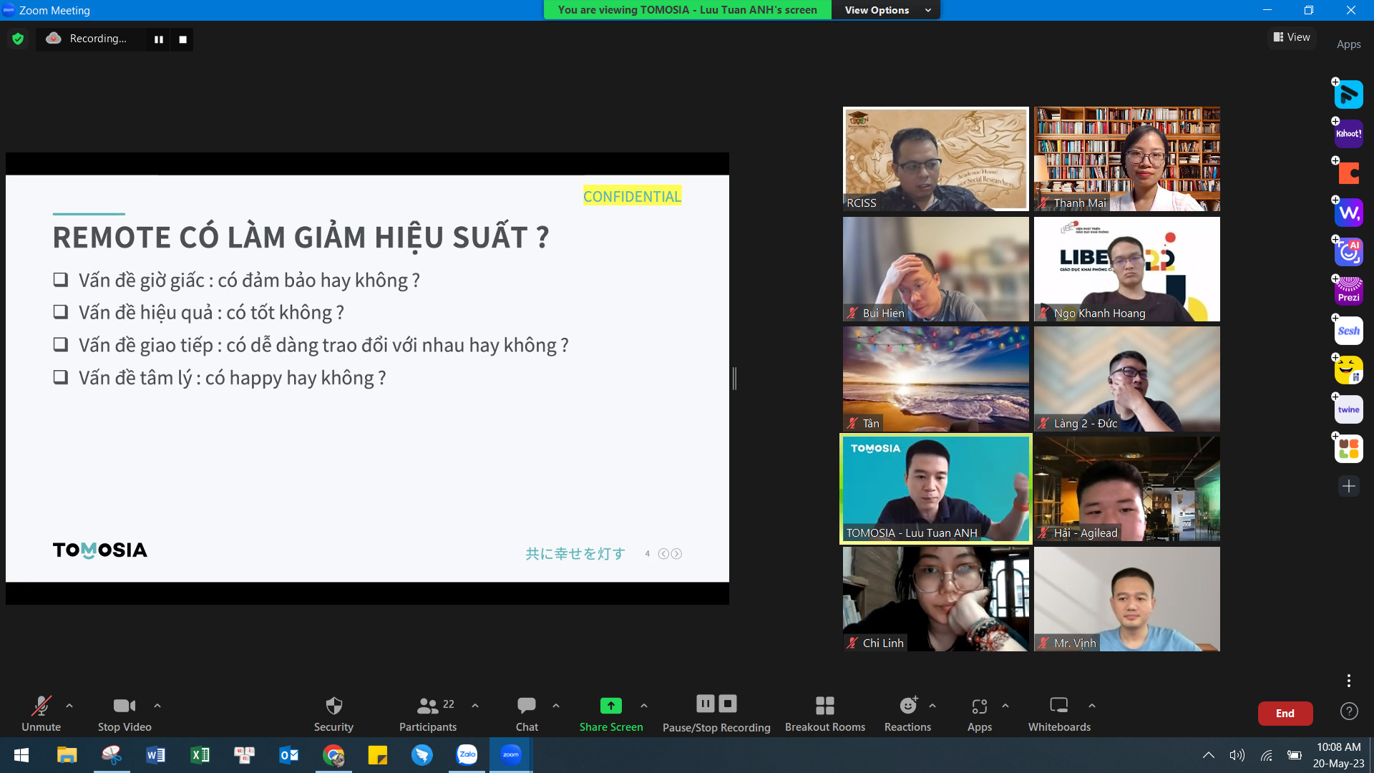Expand audio settings arrow beside Unmute
The width and height of the screenshot is (1374, 773).
coord(69,706)
